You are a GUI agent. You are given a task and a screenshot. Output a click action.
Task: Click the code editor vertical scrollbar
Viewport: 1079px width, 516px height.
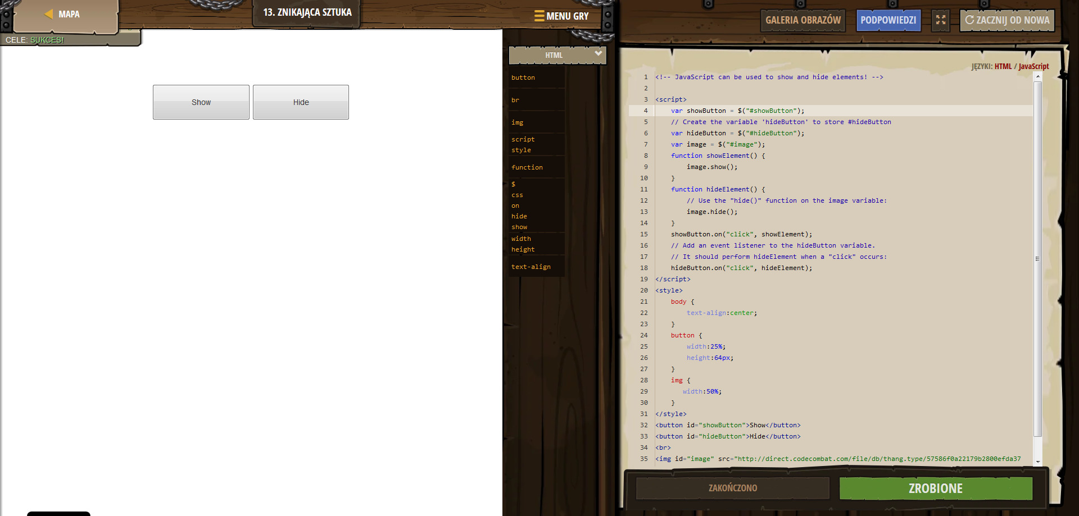point(1038,258)
